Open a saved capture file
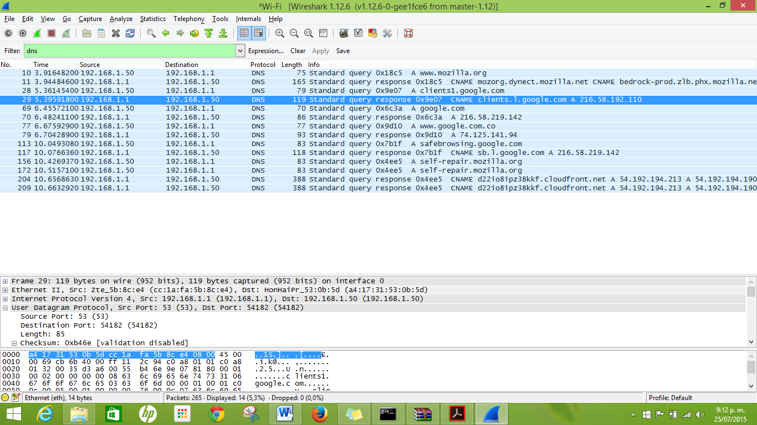757x425 pixels. (86, 33)
